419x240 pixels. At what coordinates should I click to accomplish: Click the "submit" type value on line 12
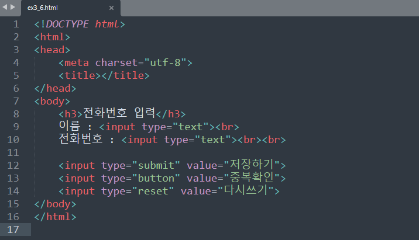pos(156,166)
